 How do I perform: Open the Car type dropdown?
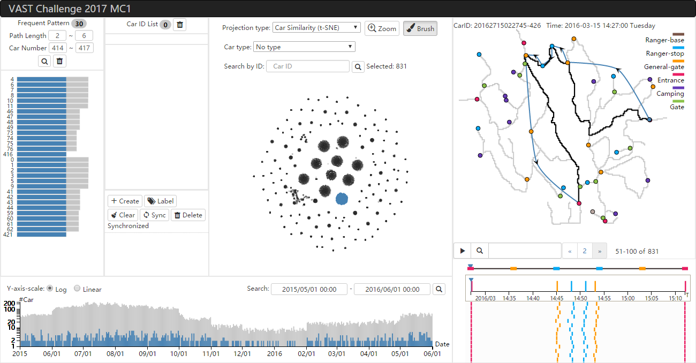click(x=304, y=47)
